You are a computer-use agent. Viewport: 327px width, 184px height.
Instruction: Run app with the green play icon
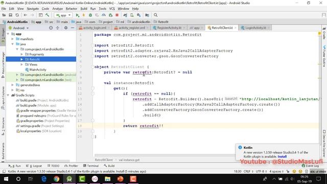pos(77,15)
